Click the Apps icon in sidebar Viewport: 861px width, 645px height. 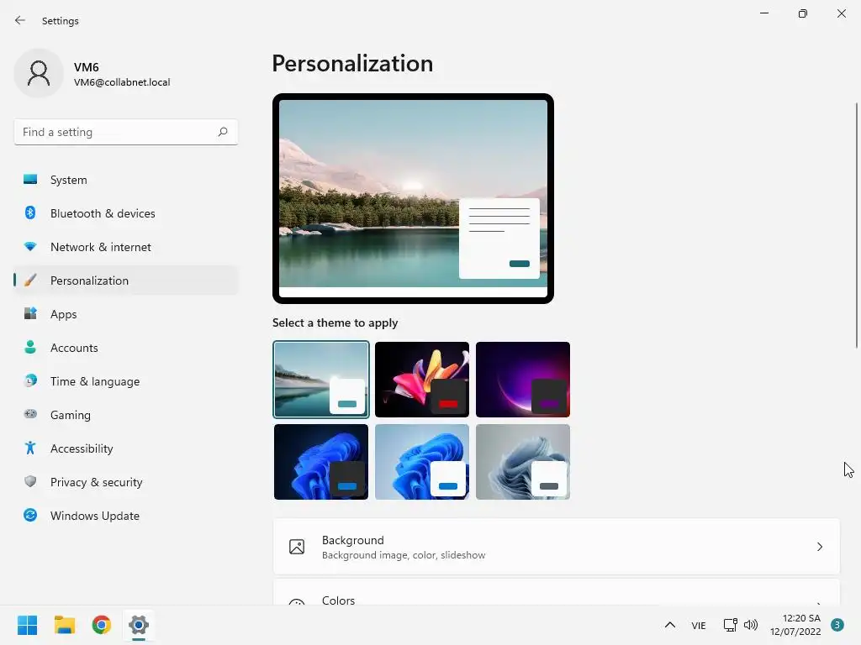30,314
